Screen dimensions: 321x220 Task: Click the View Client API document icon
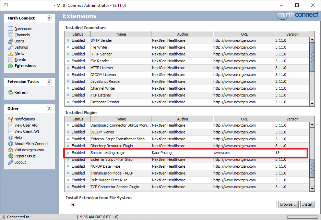click(10, 131)
